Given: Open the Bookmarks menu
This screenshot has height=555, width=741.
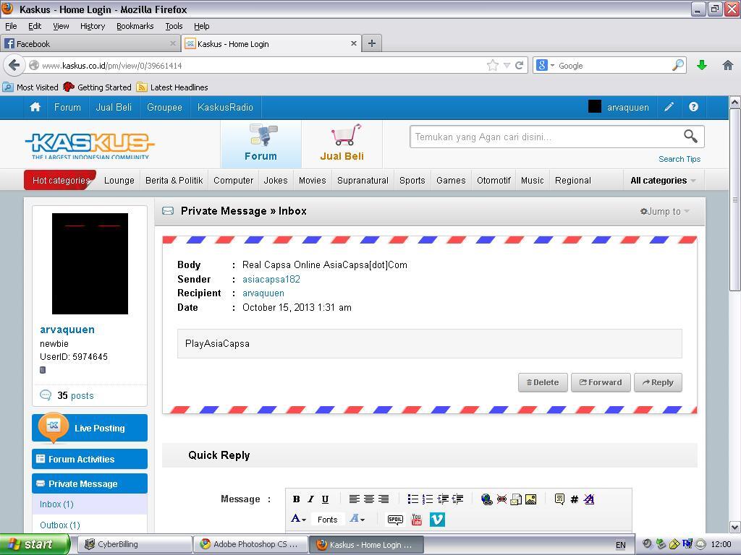Looking at the screenshot, I should point(135,26).
